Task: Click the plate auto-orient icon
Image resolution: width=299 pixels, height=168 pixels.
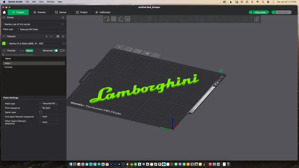Action: (129, 49)
